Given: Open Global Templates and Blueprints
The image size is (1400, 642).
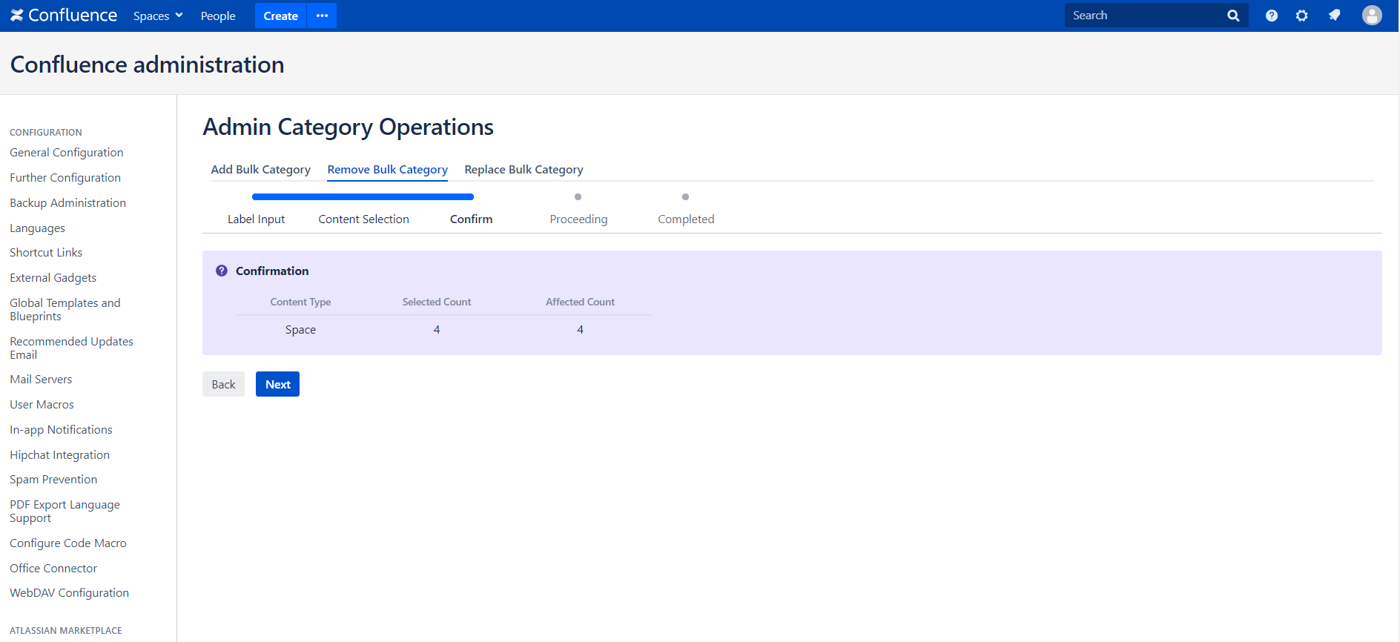Looking at the screenshot, I should coord(65,310).
